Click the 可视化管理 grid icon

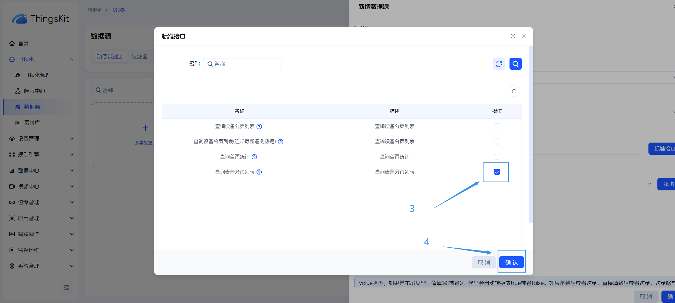(18, 75)
